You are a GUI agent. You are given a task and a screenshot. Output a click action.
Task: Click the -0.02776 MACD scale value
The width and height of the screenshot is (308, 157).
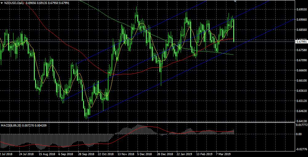[x=302, y=149]
